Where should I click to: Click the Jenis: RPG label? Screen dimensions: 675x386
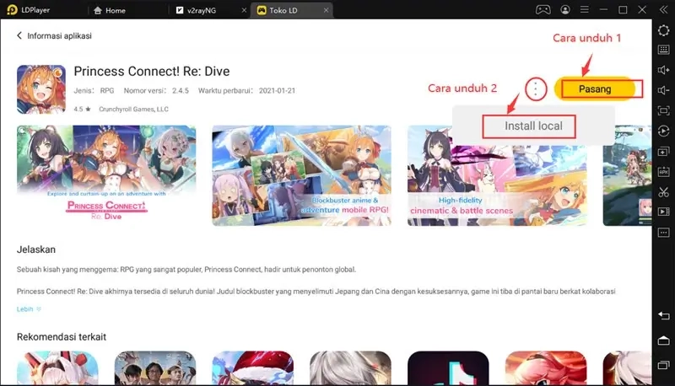coord(94,91)
